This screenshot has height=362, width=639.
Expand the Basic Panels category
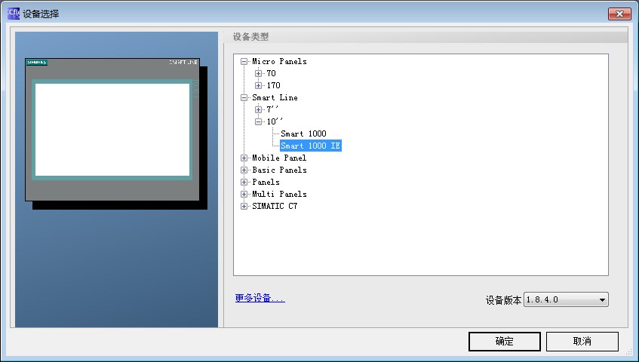click(x=244, y=170)
